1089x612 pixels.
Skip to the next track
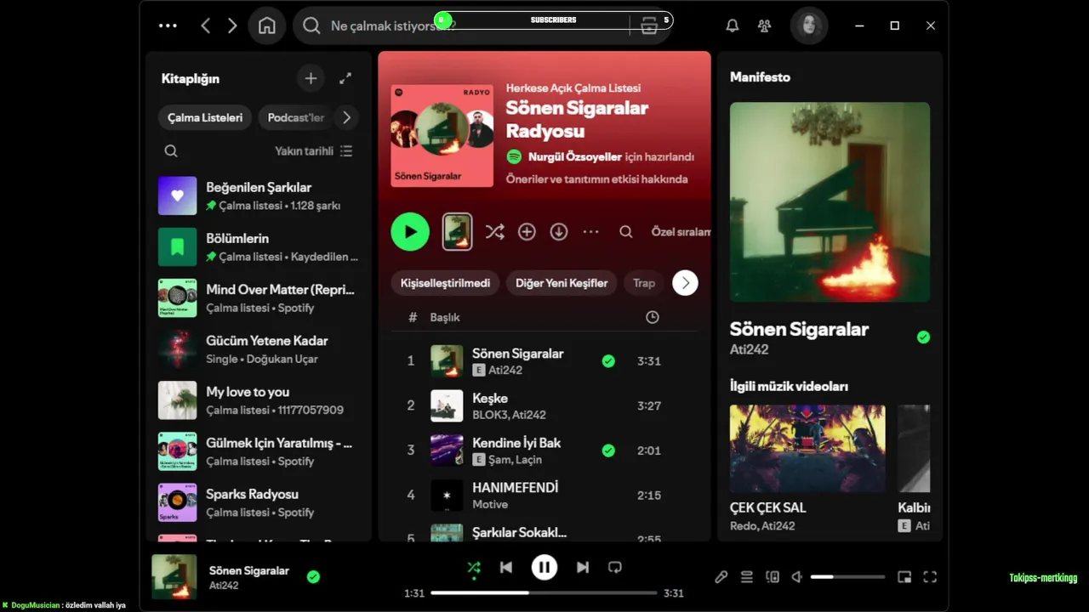tap(583, 567)
